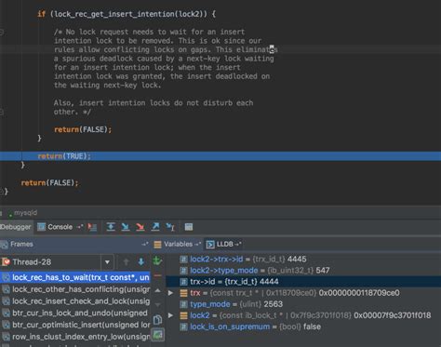Click the Step Into icon

point(126,227)
